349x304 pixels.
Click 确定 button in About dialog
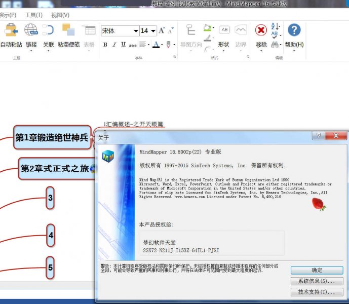click(x=317, y=270)
